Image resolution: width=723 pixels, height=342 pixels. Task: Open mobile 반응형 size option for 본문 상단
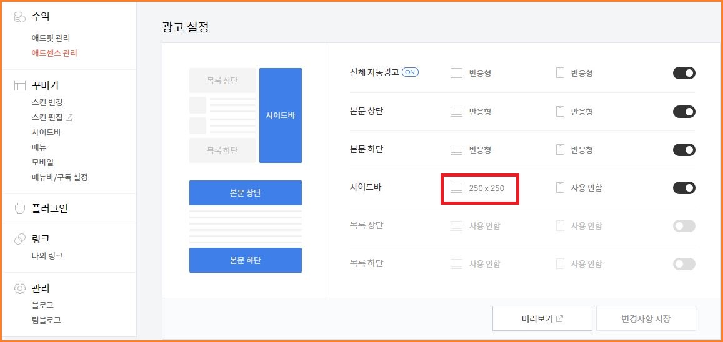(x=581, y=112)
